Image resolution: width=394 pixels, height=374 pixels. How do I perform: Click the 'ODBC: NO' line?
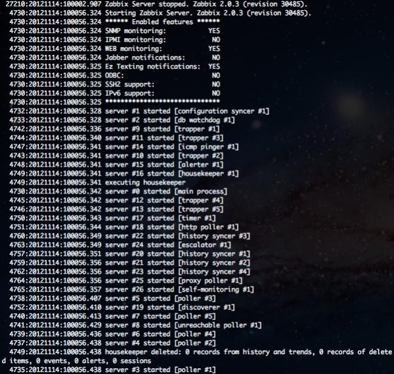point(114,75)
